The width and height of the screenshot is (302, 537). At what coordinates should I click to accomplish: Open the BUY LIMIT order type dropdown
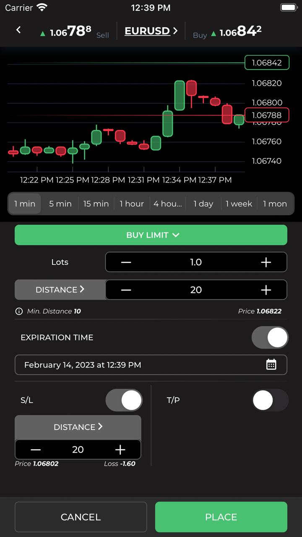pyautogui.click(x=151, y=235)
